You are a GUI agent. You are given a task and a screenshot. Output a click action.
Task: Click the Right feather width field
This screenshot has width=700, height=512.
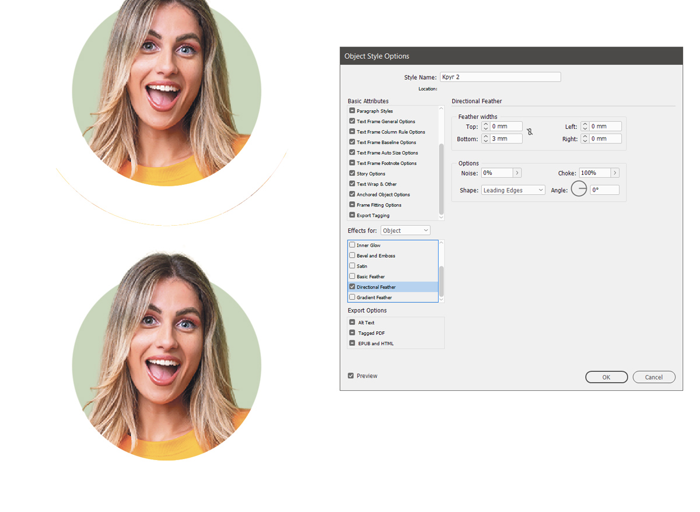(x=605, y=139)
